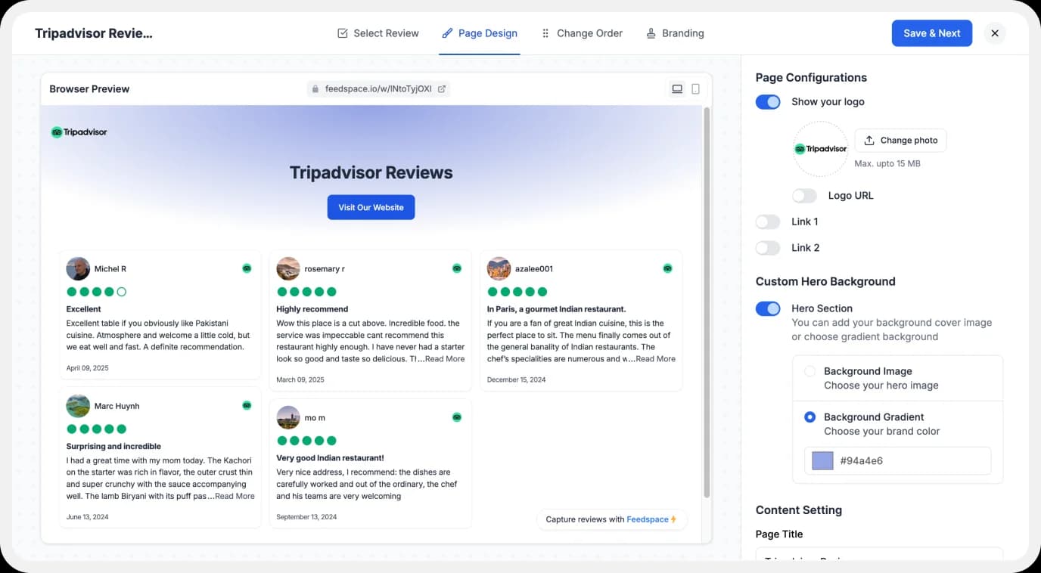1041x573 pixels.
Task: Open the #94a4e6 gradient color swatch
Action: point(822,461)
